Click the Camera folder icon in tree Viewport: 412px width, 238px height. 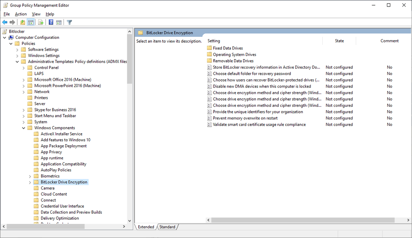[x=36, y=188]
